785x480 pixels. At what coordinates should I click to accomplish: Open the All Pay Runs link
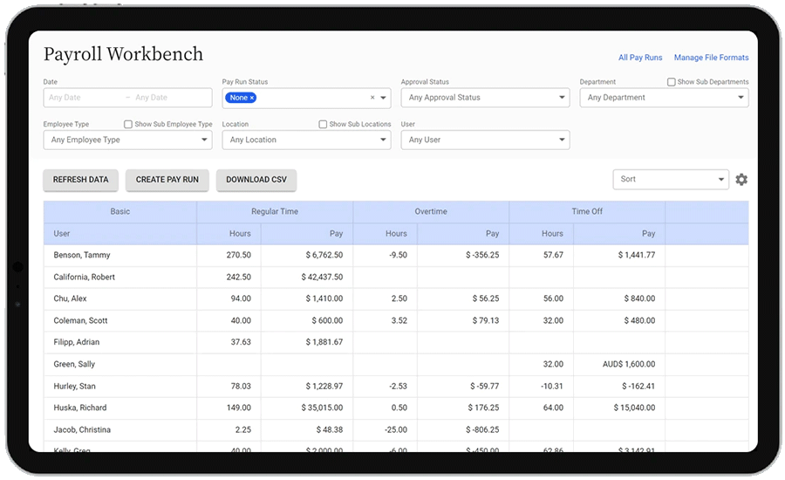coord(640,58)
